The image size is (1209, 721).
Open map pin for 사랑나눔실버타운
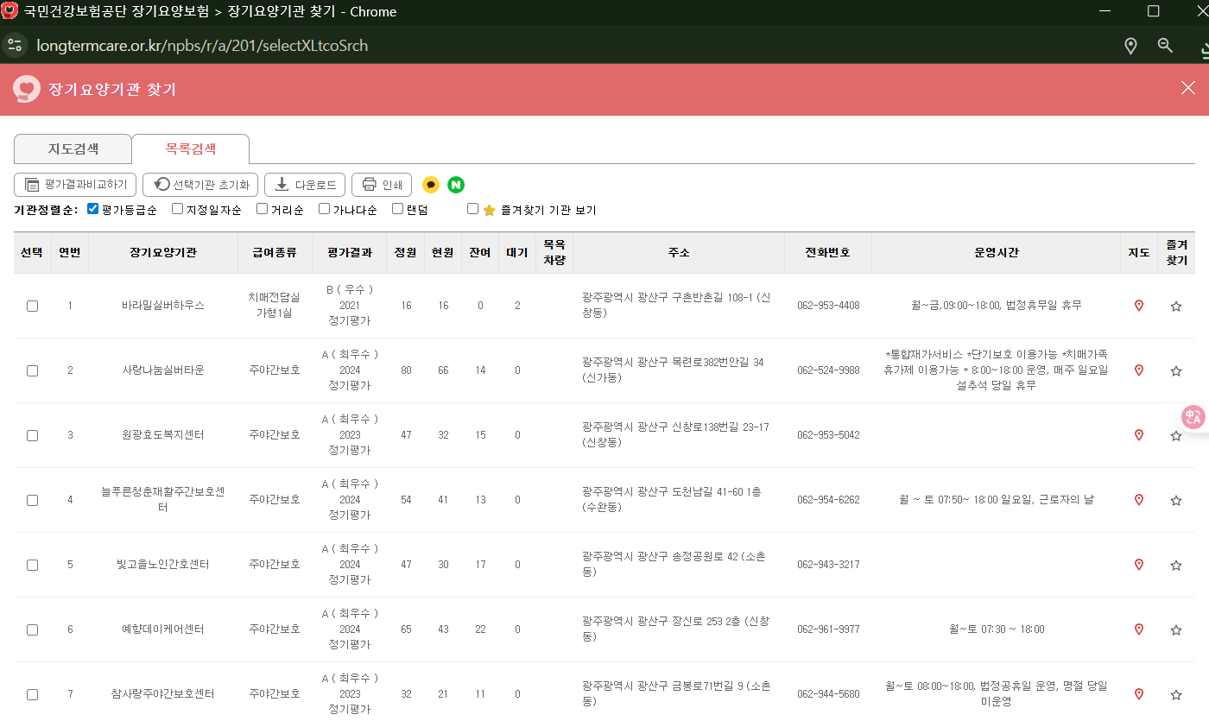1138,370
